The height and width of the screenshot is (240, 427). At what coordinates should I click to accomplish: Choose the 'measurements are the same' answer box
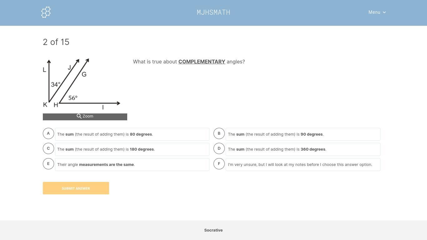point(132,165)
